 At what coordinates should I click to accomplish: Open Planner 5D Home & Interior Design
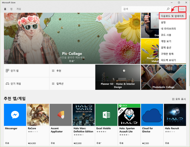click(x=118, y=77)
